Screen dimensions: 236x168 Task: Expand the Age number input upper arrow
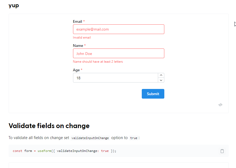click(x=161, y=75)
